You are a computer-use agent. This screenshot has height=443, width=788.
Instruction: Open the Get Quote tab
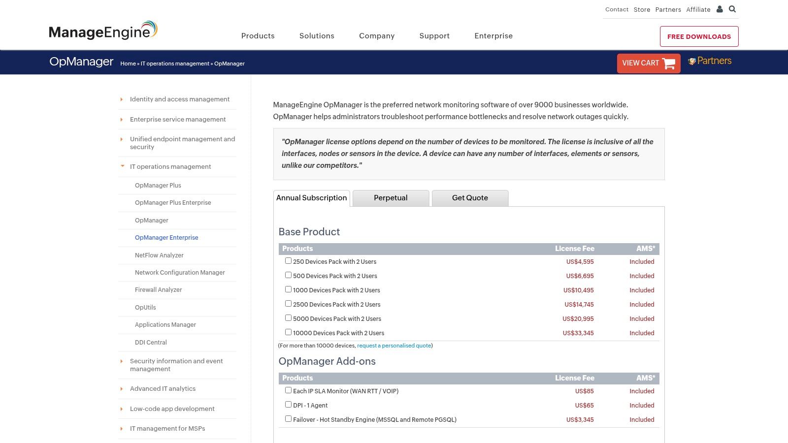(x=469, y=198)
